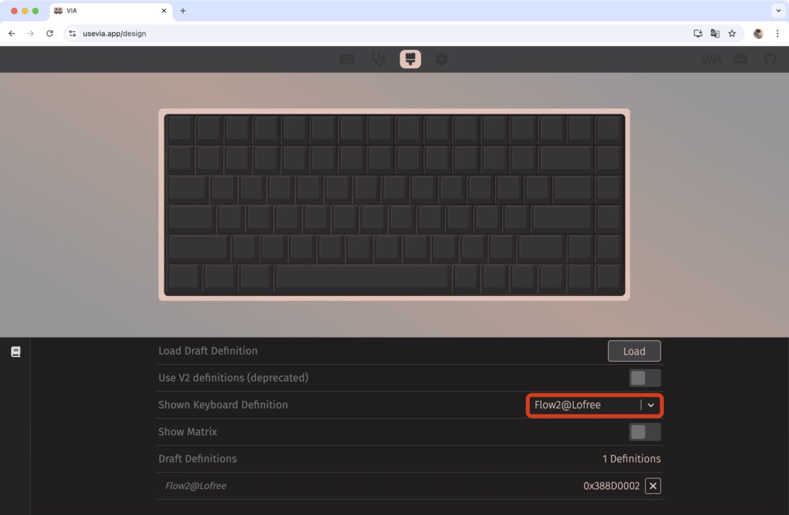This screenshot has height=515, width=789.
Task: Open the GitHub link icon
Action: (x=770, y=60)
